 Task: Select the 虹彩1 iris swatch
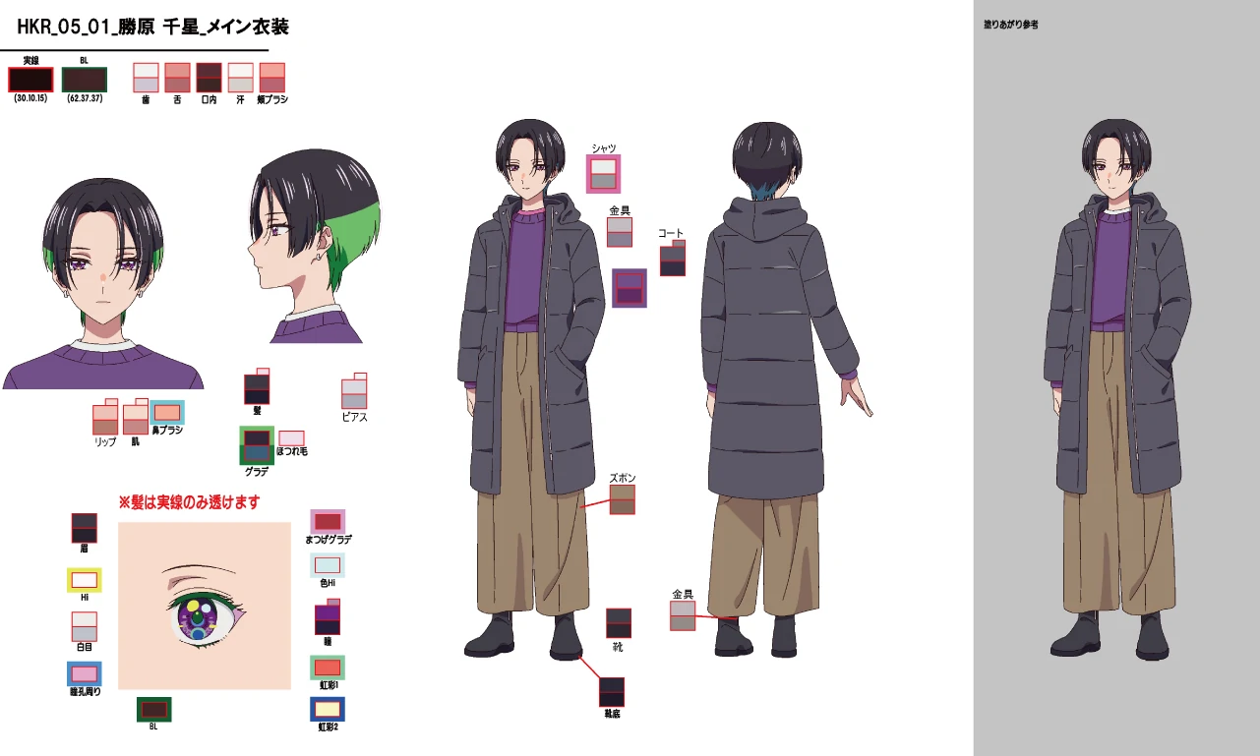coord(328,668)
